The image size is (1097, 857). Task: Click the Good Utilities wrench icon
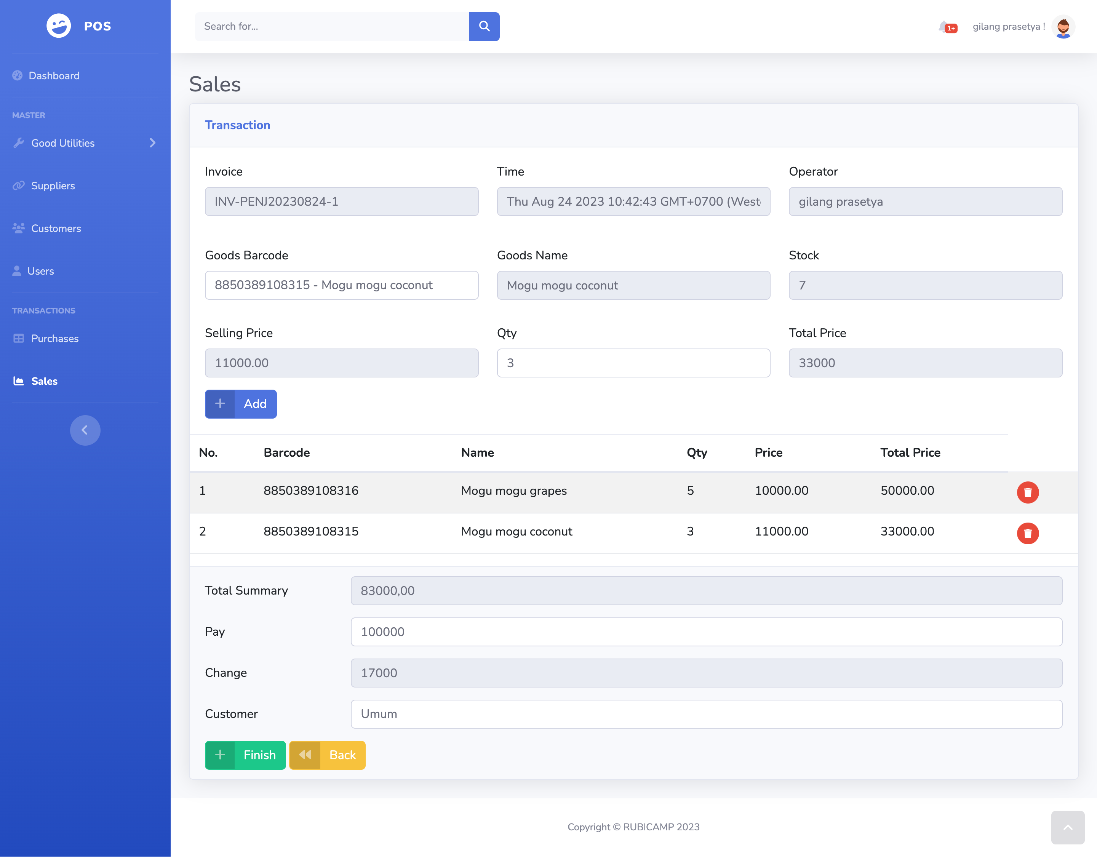[x=19, y=143]
